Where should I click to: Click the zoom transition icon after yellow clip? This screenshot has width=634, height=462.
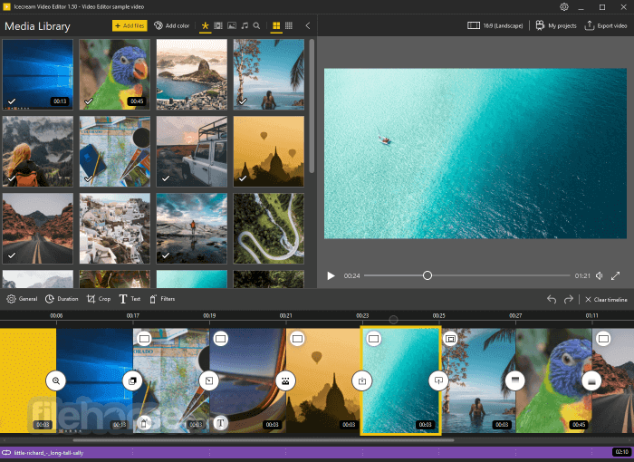(56, 380)
